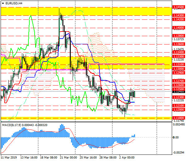186x161 pixels.
Task: Open the EURUSD,H4 chart dropdown arrow
Action: (3, 3)
